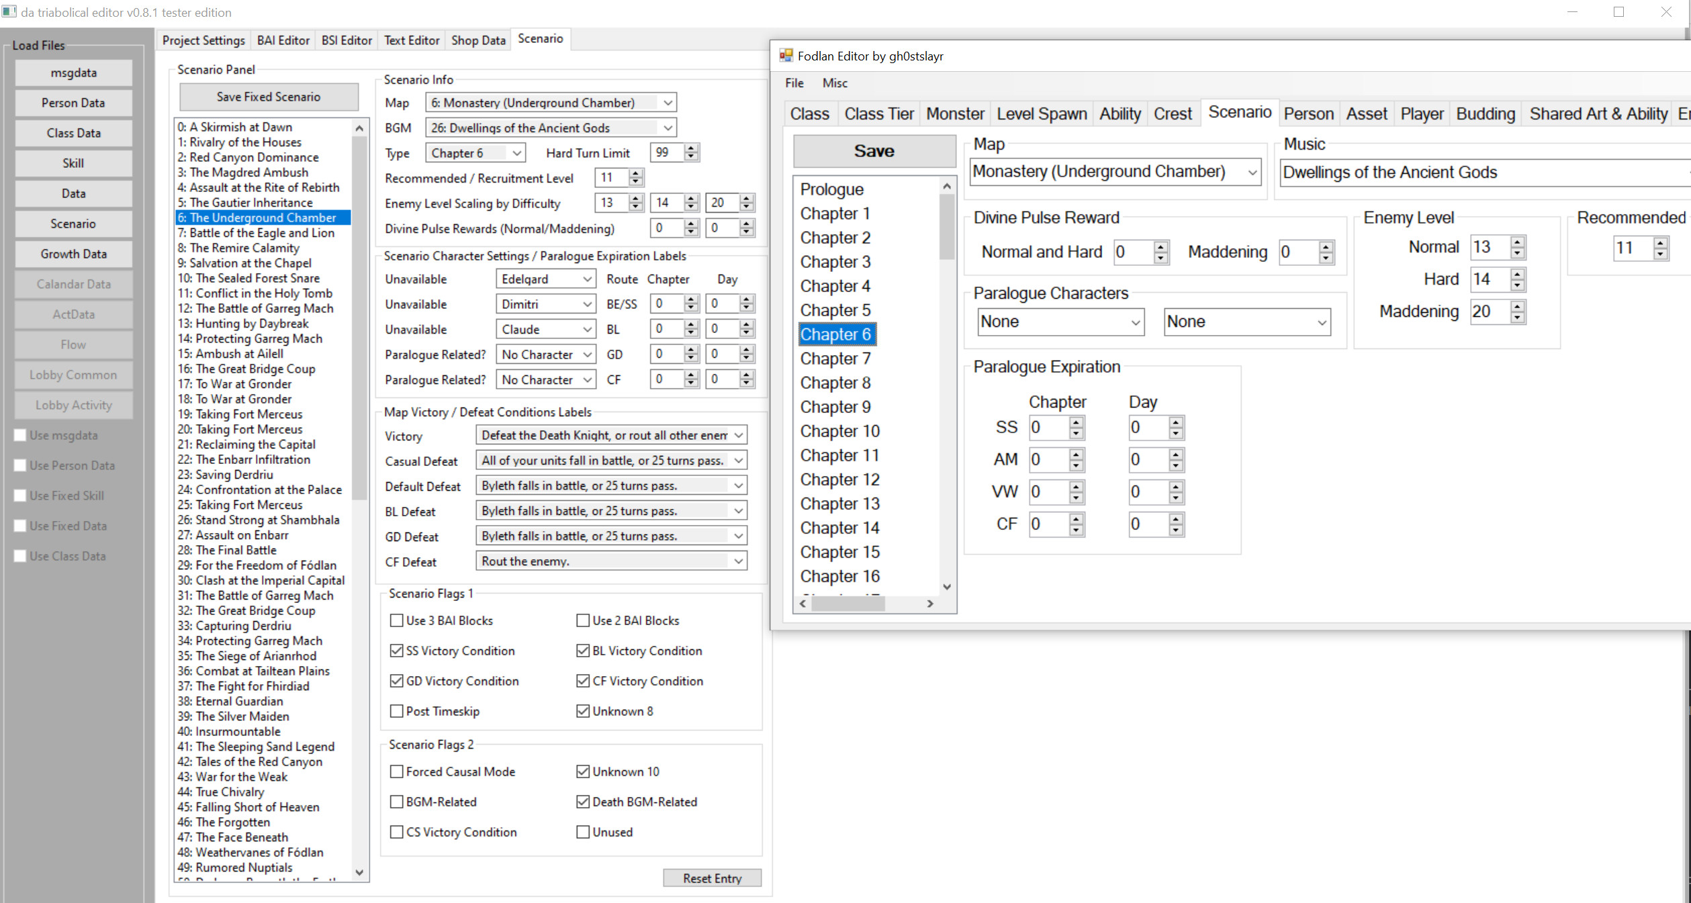Toggle the Post Timeskip flag

point(396,711)
